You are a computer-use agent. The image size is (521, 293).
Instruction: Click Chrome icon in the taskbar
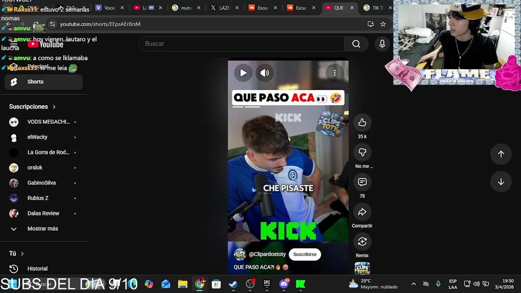click(199, 284)
